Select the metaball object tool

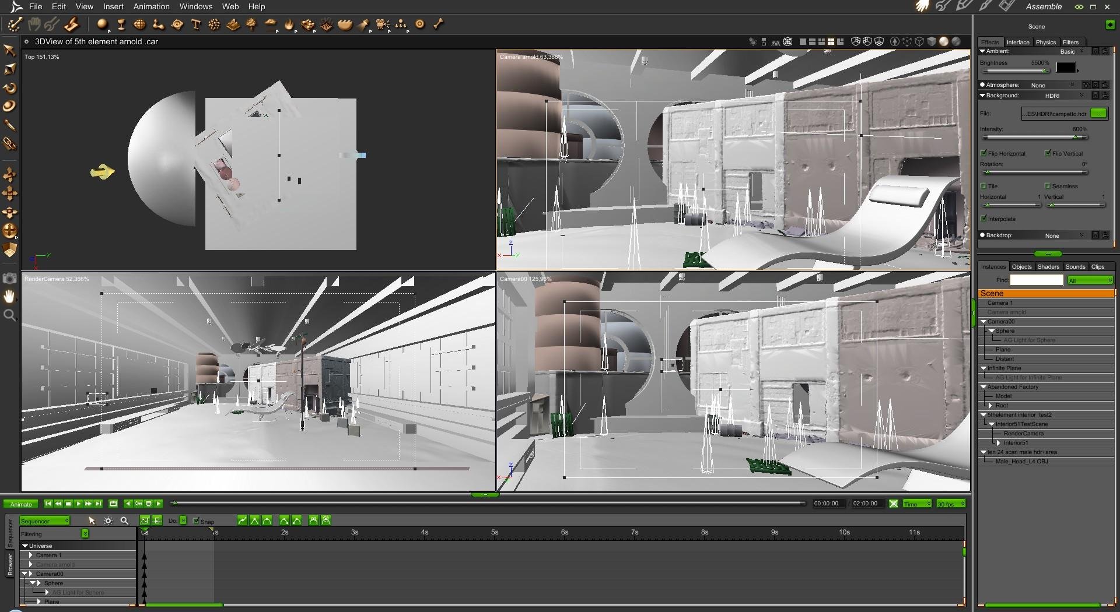(159, 24)
